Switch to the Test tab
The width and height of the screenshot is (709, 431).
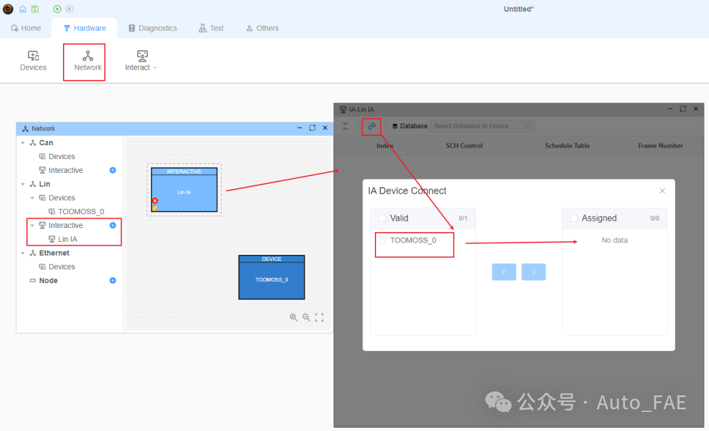[x=211, y=28]
